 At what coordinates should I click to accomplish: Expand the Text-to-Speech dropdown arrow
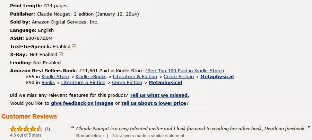[x=74, y=46]
